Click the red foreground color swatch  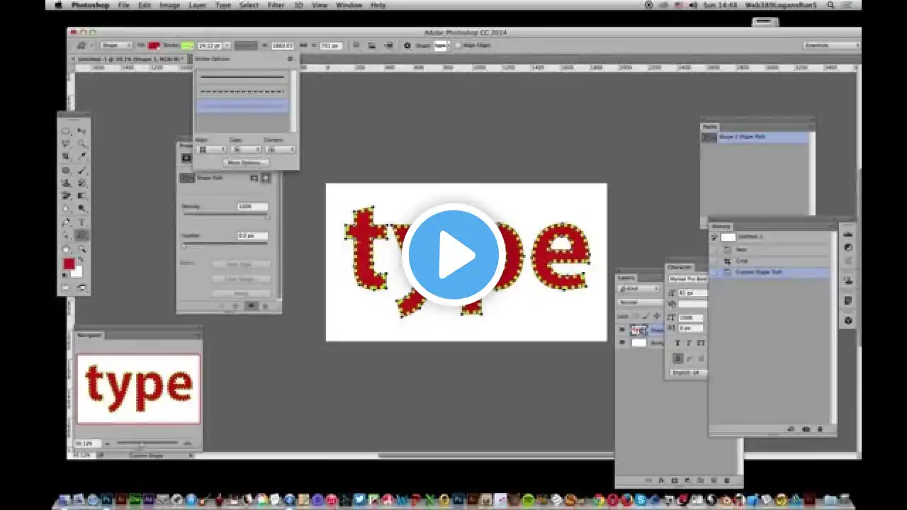pos(69,264)
